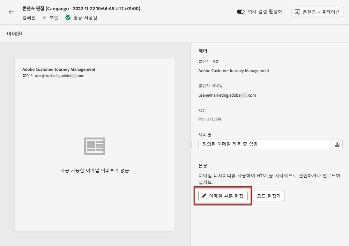Select the 이메일 section heading

tap(14, 34)
